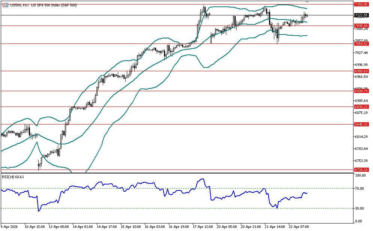This screenshot has width=373, height=231.
Task: Click the 6930.79 red price tag
Action: point(361,91)
